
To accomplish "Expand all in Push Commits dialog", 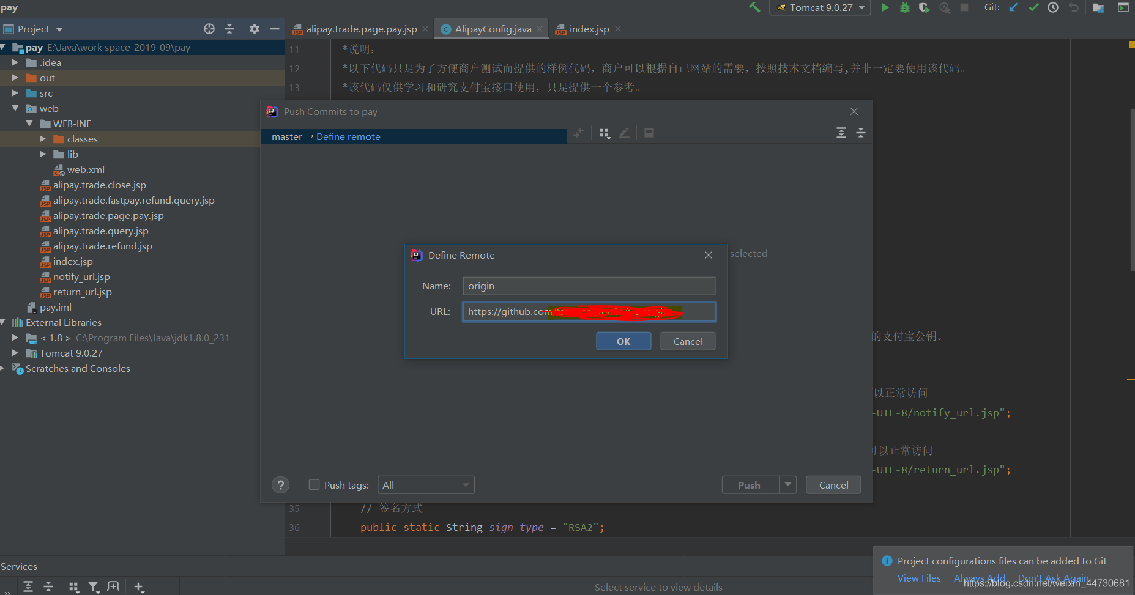I will pyautogui.click(x=841, y=133).
